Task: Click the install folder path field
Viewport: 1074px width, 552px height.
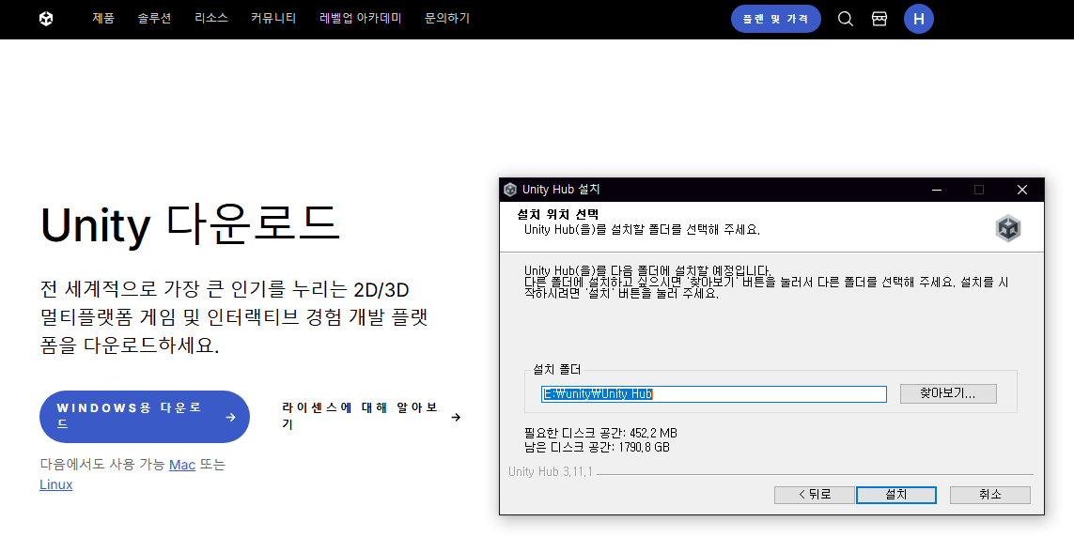Action: (714, 394)
